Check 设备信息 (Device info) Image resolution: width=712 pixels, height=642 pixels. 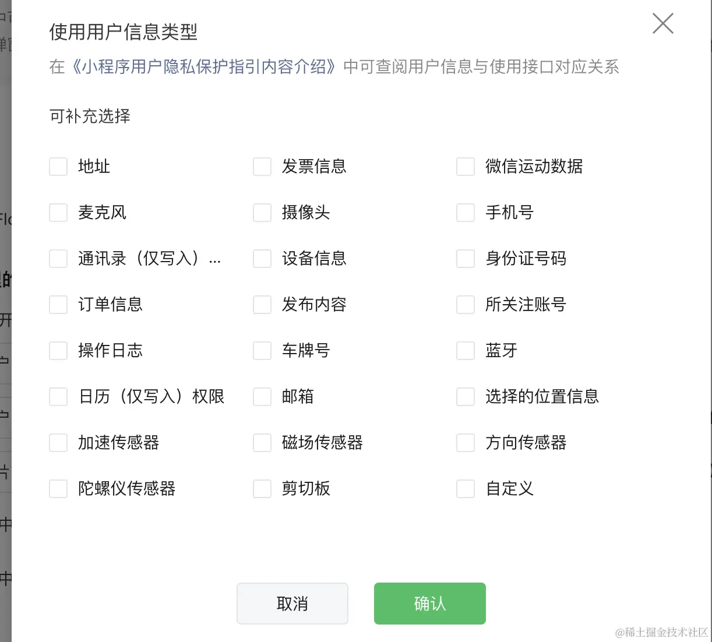point(262,259)
